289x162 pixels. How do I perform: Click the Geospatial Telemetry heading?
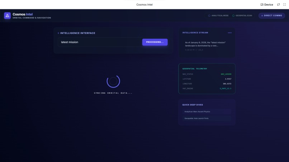click(x=195, y=69)
